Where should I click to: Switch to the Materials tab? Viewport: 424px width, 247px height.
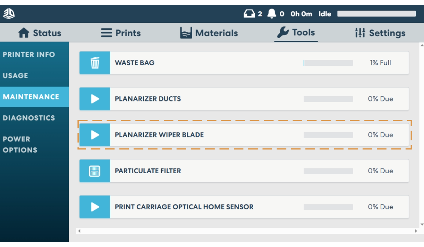tap(209, 33)
